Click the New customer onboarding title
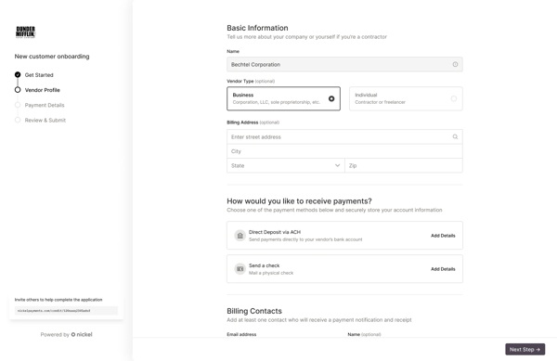 (x=52, y=56)
